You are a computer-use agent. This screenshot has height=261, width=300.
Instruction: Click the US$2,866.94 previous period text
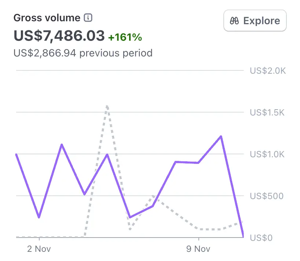(x=83, y=53)
